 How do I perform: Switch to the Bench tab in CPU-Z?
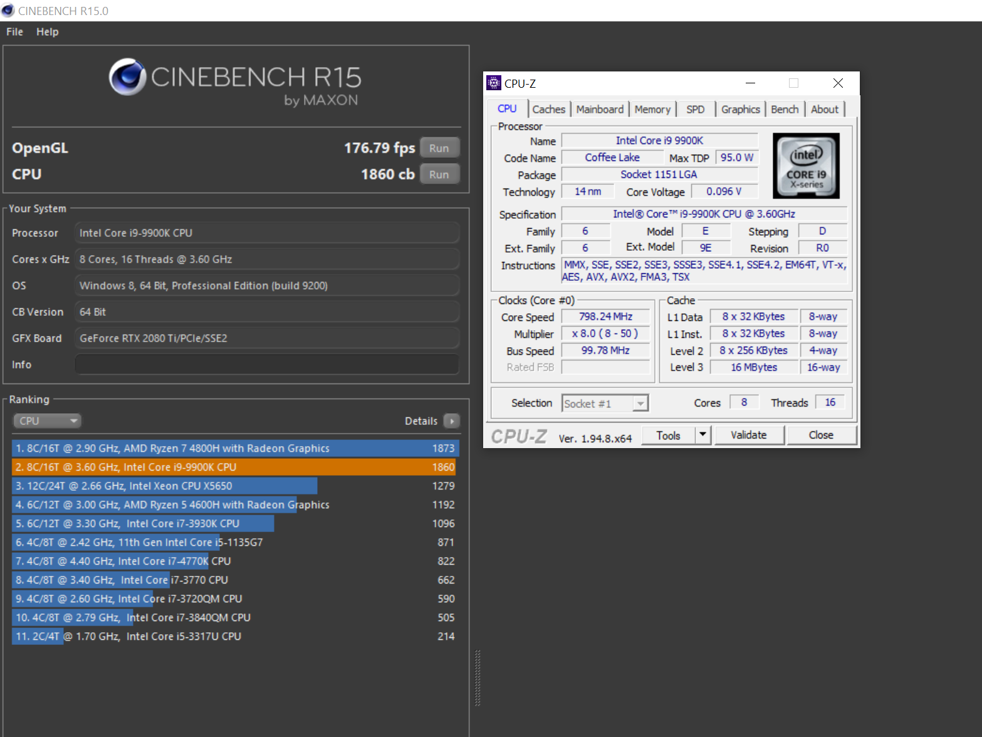785,109
